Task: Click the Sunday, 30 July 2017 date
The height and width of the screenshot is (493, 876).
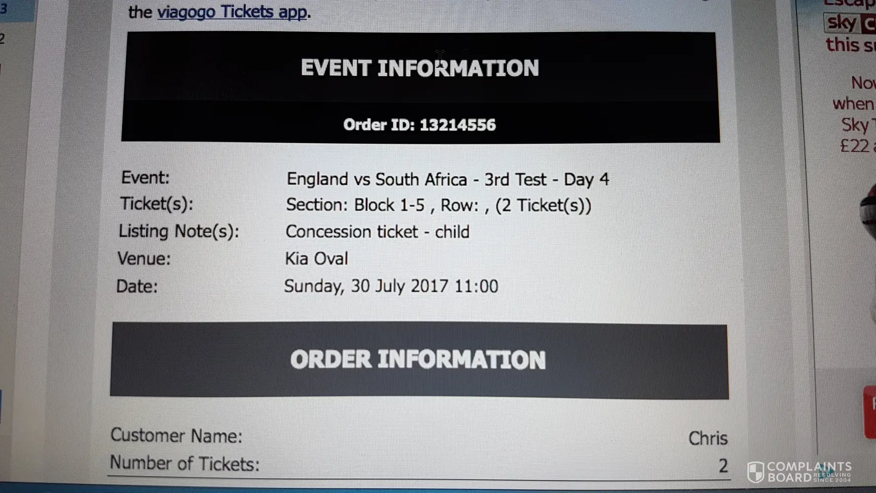Action: [391, 286]
